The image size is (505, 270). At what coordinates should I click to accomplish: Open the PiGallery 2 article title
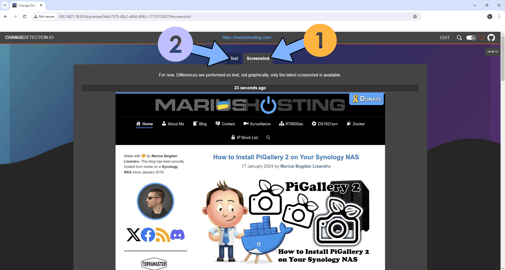286,157
